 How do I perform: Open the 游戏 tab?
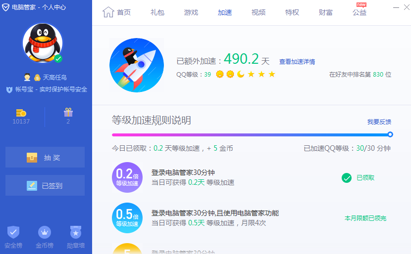pyautogui.click(x=191, y=12)
